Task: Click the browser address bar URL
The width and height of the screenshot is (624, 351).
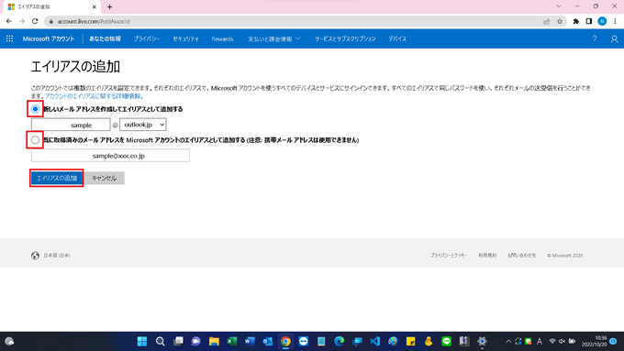Action: [x=94, y=21]
